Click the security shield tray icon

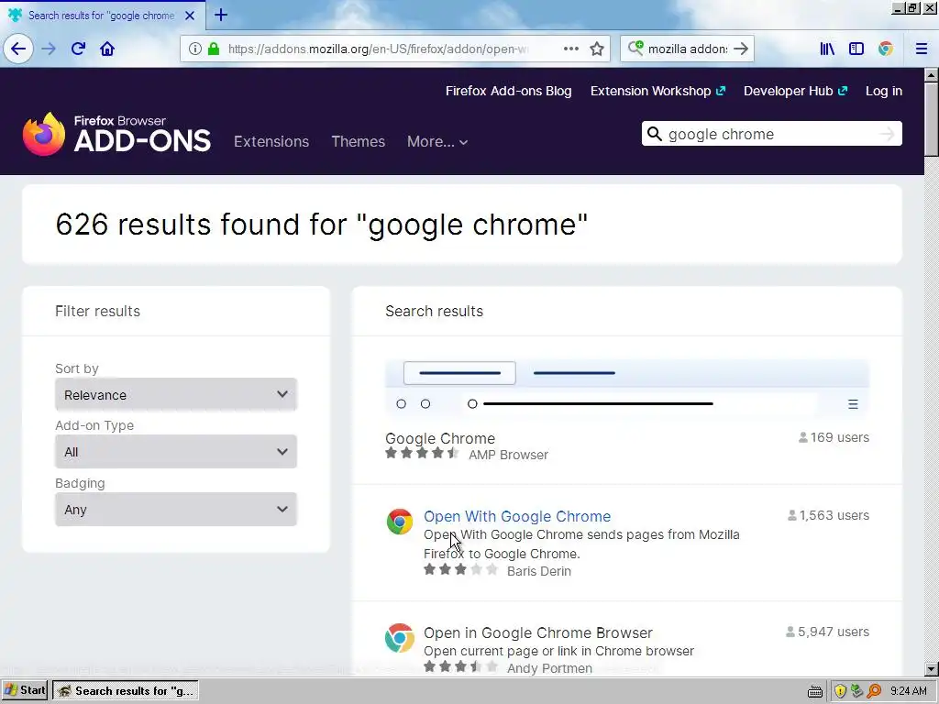pos(840,691)
